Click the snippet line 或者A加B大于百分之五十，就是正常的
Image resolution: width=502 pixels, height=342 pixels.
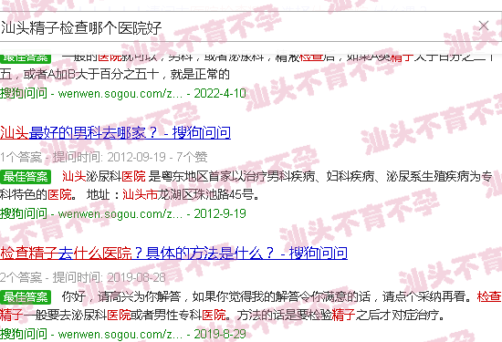pos(127,75)
